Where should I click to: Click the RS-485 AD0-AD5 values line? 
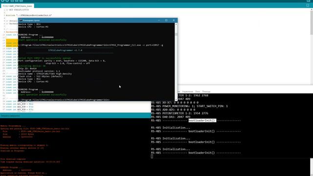pos(173,110)
